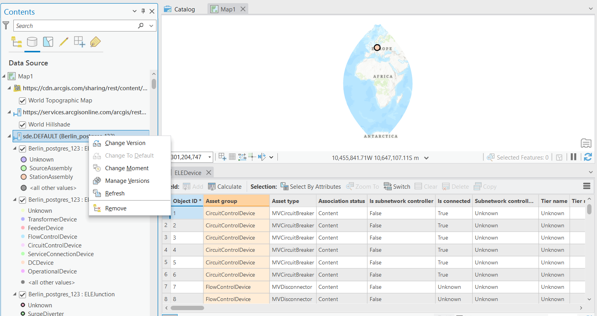Viewport: 597px width, 316px height.
Task: Click the black ring SurgeDiverter symbol swatch
Action: pos(23,314)
